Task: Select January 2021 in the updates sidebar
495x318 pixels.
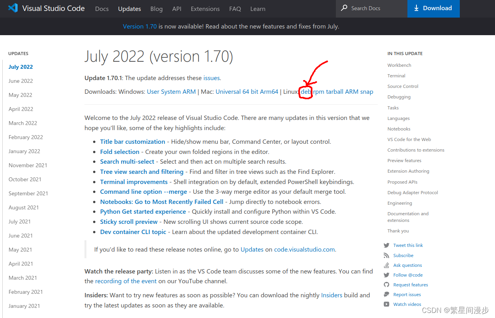Action: click(24, 306)
